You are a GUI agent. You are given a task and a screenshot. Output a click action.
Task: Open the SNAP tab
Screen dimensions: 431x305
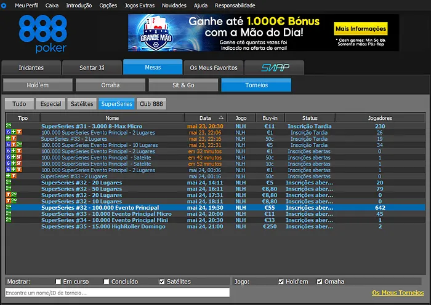tap(275, 68)
